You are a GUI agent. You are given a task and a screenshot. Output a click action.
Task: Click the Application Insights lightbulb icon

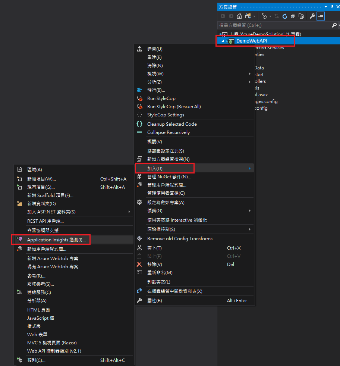(x=20, y=240)
